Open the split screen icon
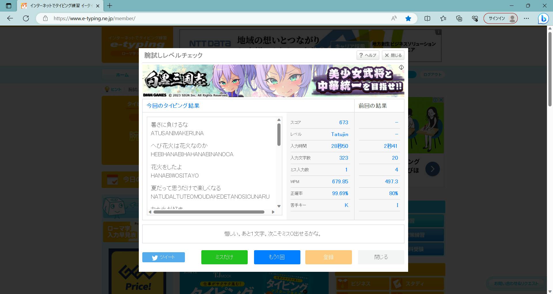The image size is (553, 294). (427, 18)
